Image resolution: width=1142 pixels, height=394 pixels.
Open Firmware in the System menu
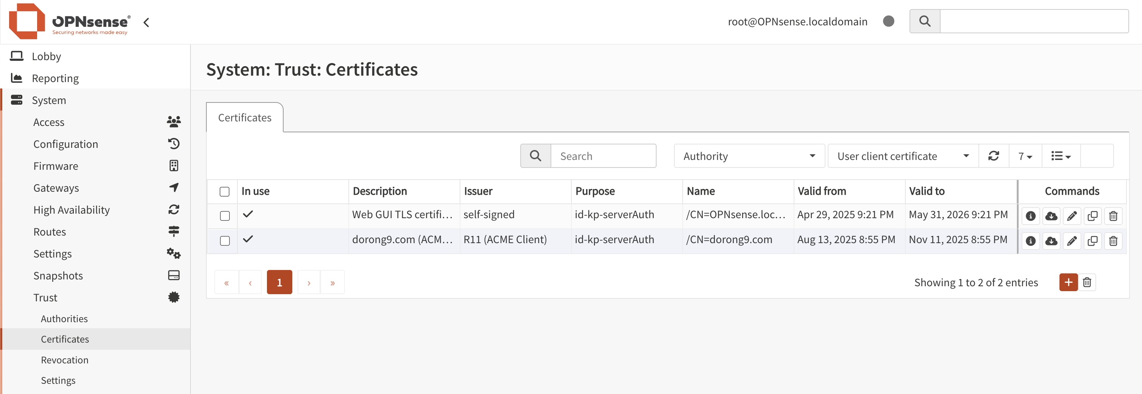pyautogui.click(x=56, y=166)
